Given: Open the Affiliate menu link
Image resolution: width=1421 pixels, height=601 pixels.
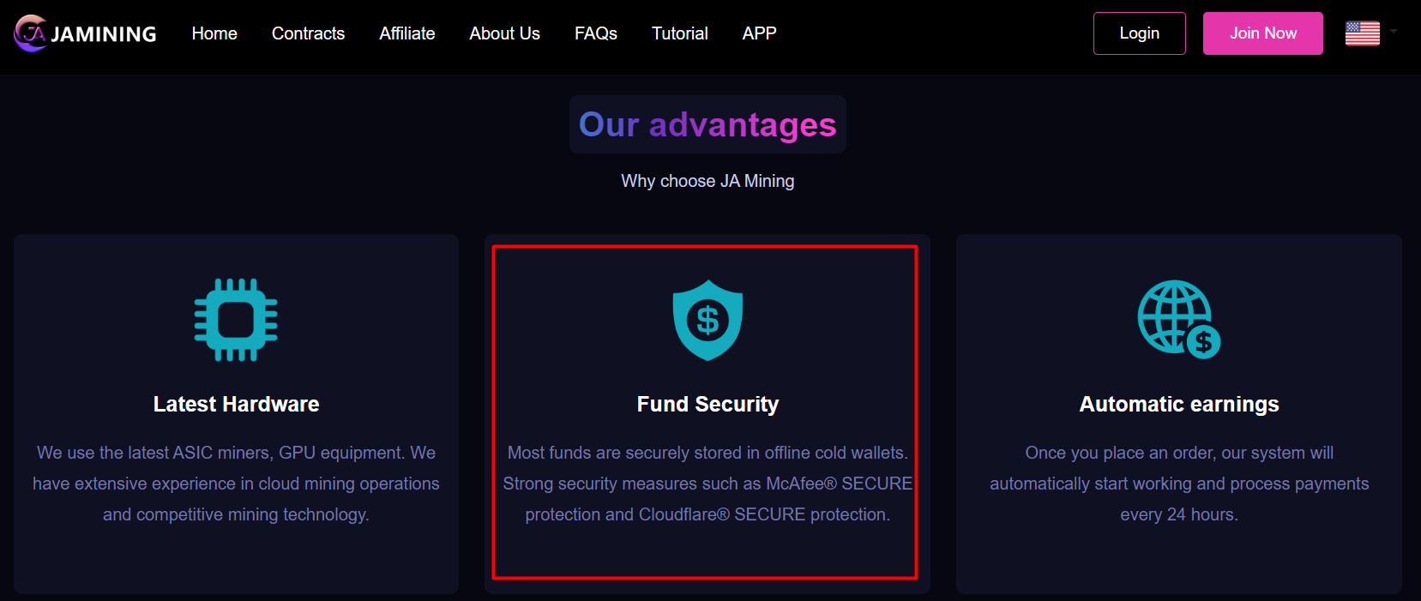Looking at the screenshot, I should pos(407,33).
